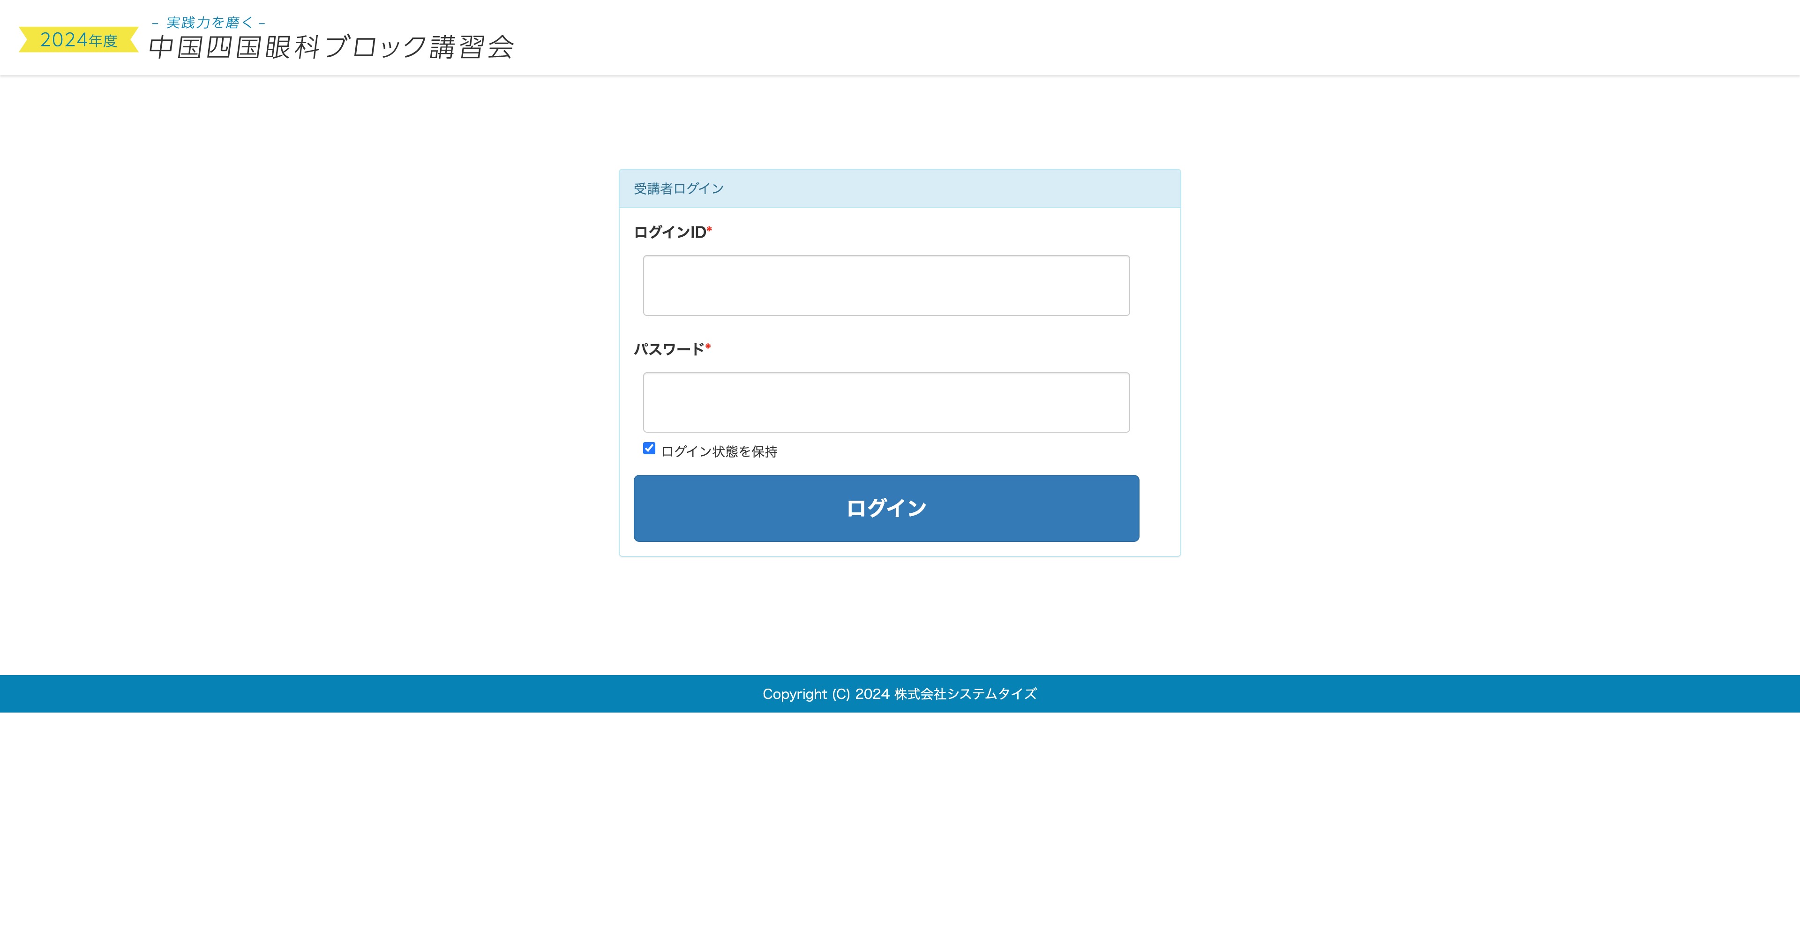Image resolution: width=1800 pixels, height=931 pixels.
Task: Click the 中国四国眼科ブロック講習会 site logo
Action: (x=331, y=47)
